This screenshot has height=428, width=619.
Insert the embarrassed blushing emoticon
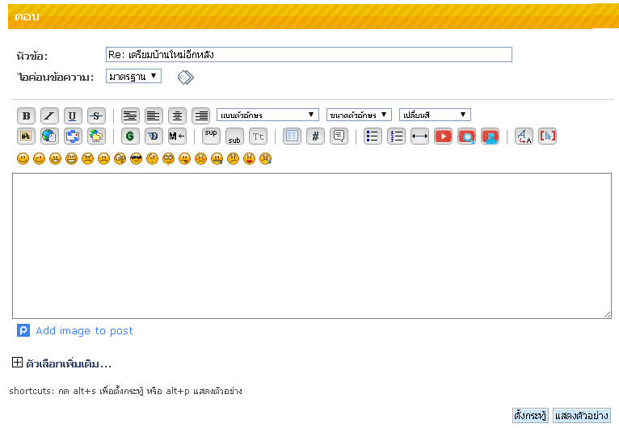201,158
